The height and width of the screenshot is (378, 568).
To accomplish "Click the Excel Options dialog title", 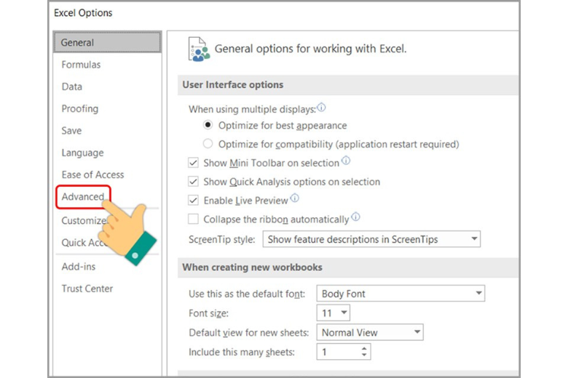I will [83, 13].
